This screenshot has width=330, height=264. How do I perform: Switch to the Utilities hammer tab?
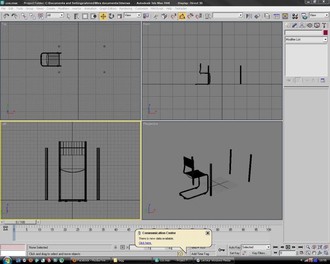click(x=324, y=25)
